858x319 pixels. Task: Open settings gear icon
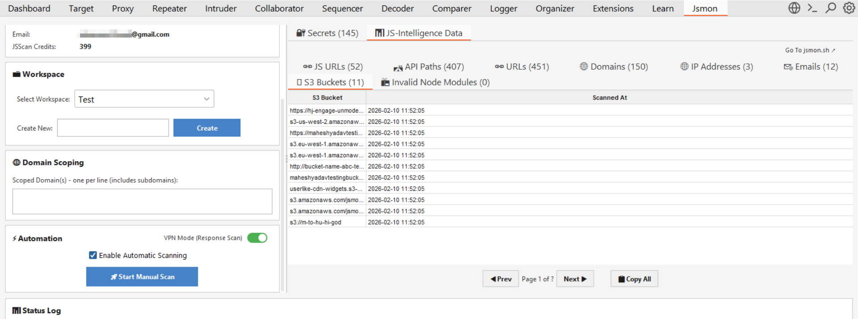click(x=849, y=8)
